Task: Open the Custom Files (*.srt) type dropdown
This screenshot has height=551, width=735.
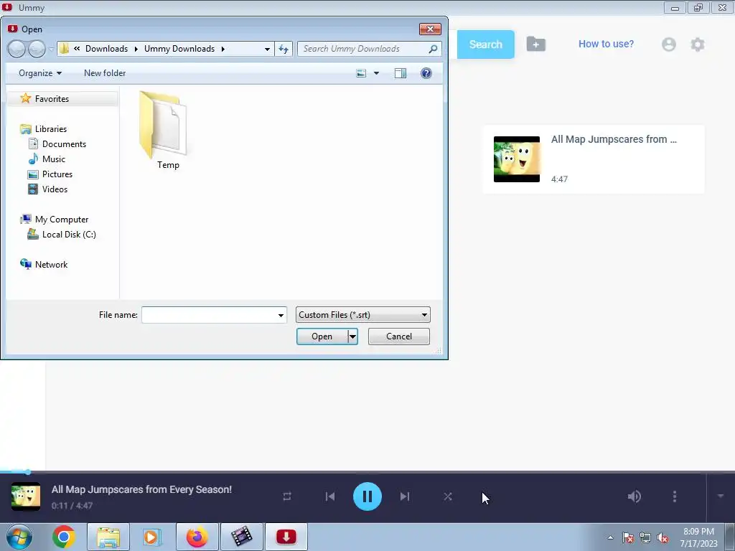Action: [362, 315]
